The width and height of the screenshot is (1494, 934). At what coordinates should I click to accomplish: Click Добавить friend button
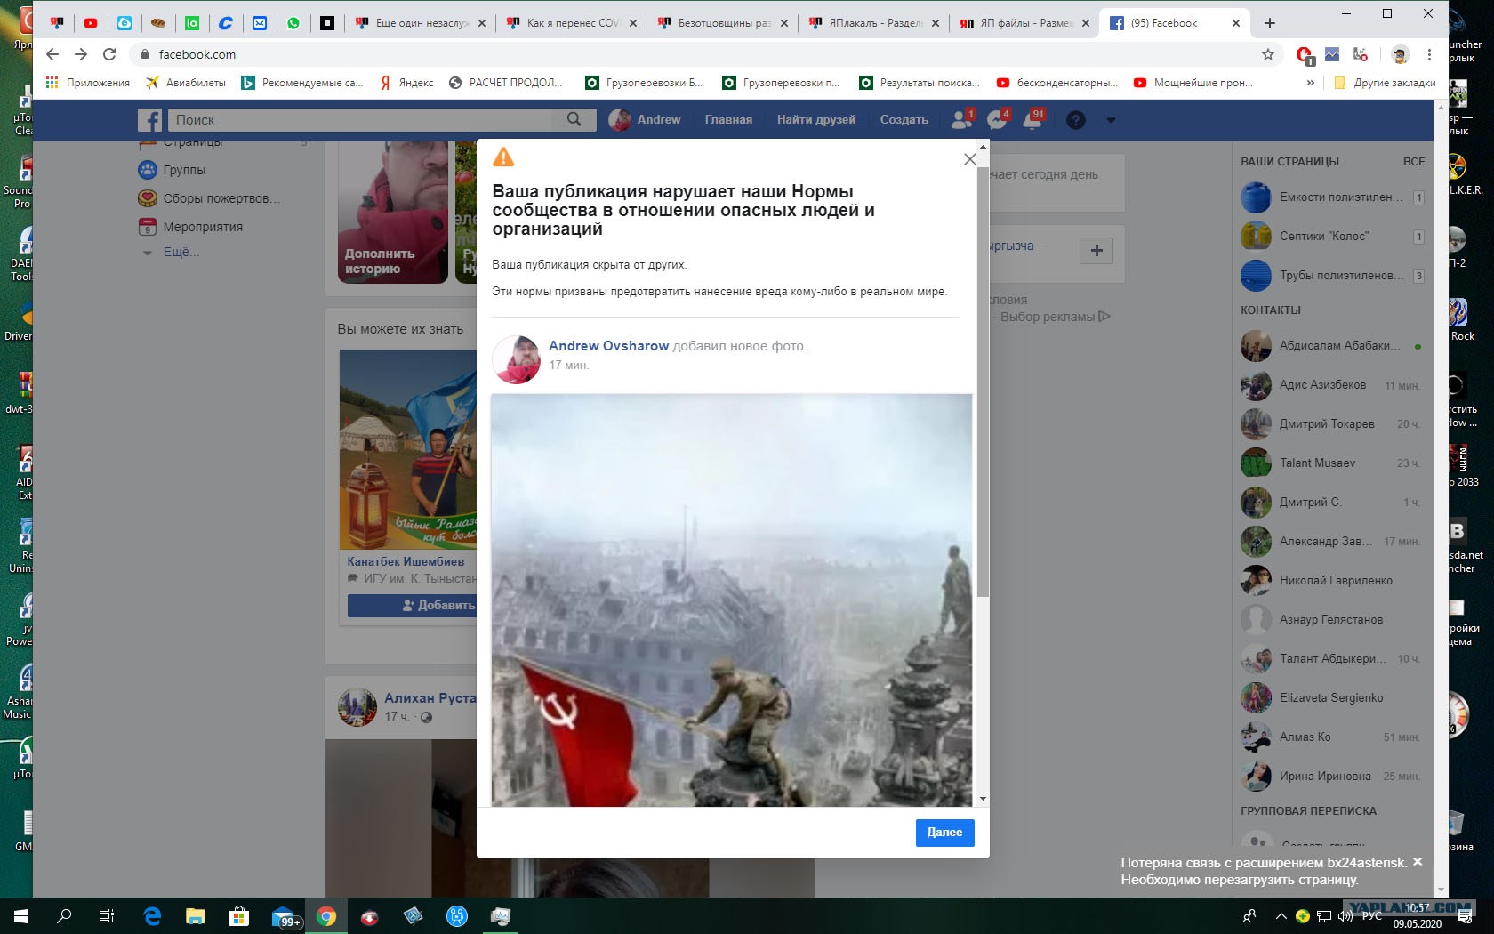coord(414,606)
